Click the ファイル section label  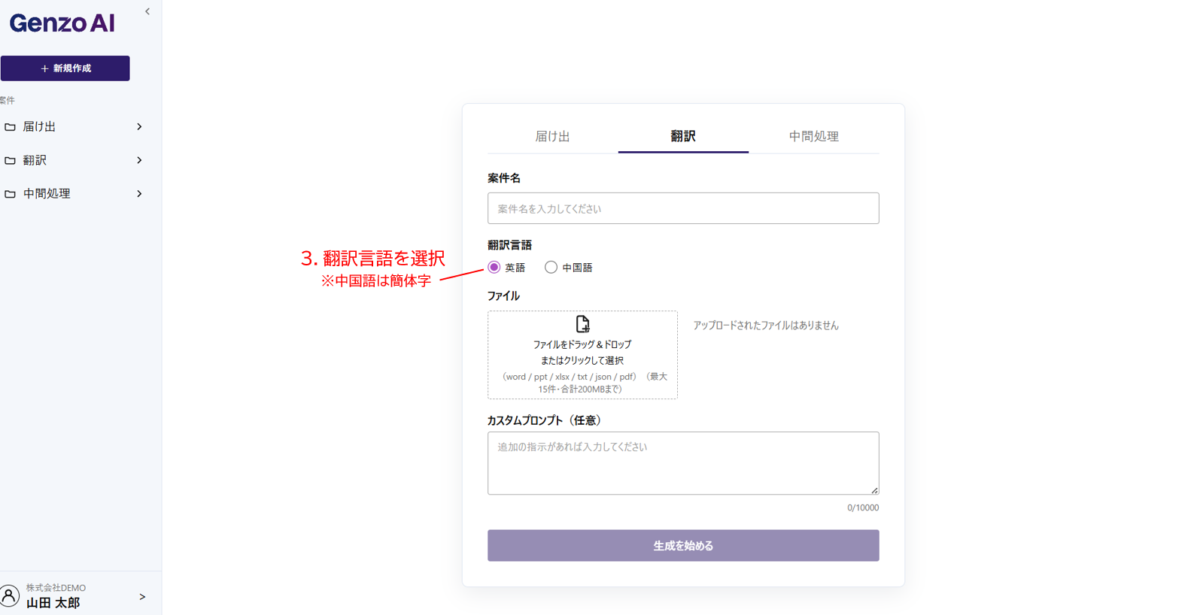pyautogui.click(x=503, y=296)
